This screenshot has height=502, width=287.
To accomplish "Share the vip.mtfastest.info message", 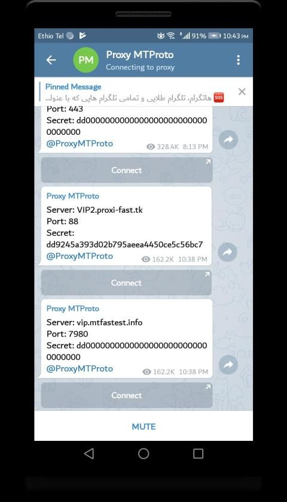I will coord(228,364).
